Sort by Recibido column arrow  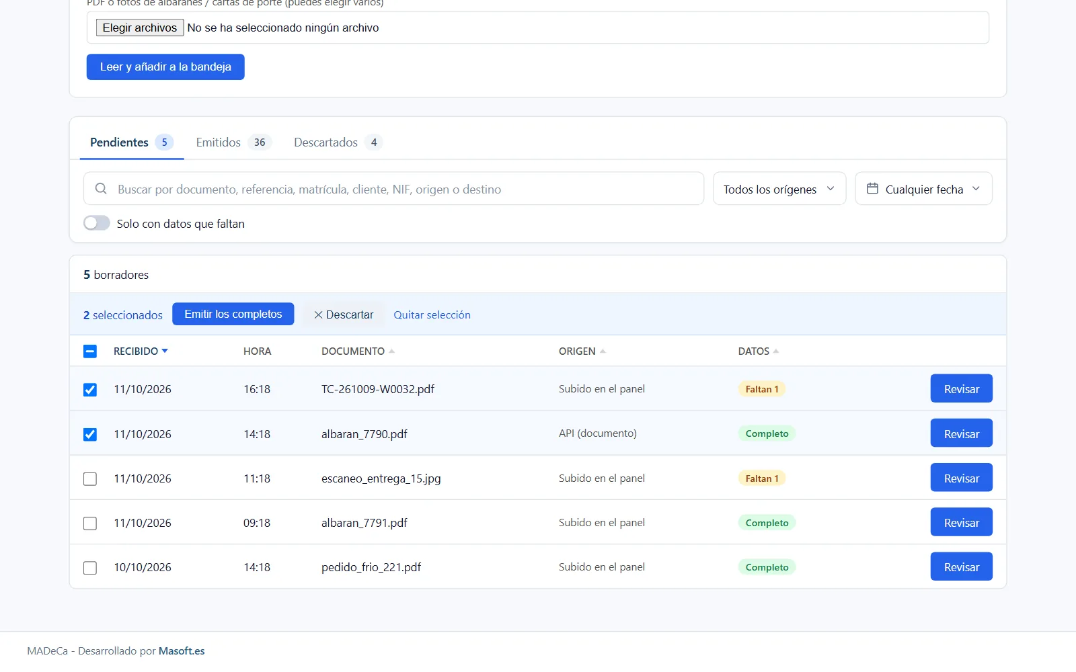point(165,351)
